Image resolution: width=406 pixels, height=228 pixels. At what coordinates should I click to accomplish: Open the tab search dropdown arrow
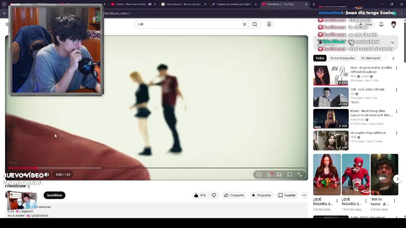tap(4, 4)
